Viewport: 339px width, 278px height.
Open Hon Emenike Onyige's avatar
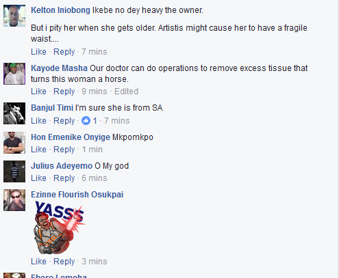pos(14,143)
